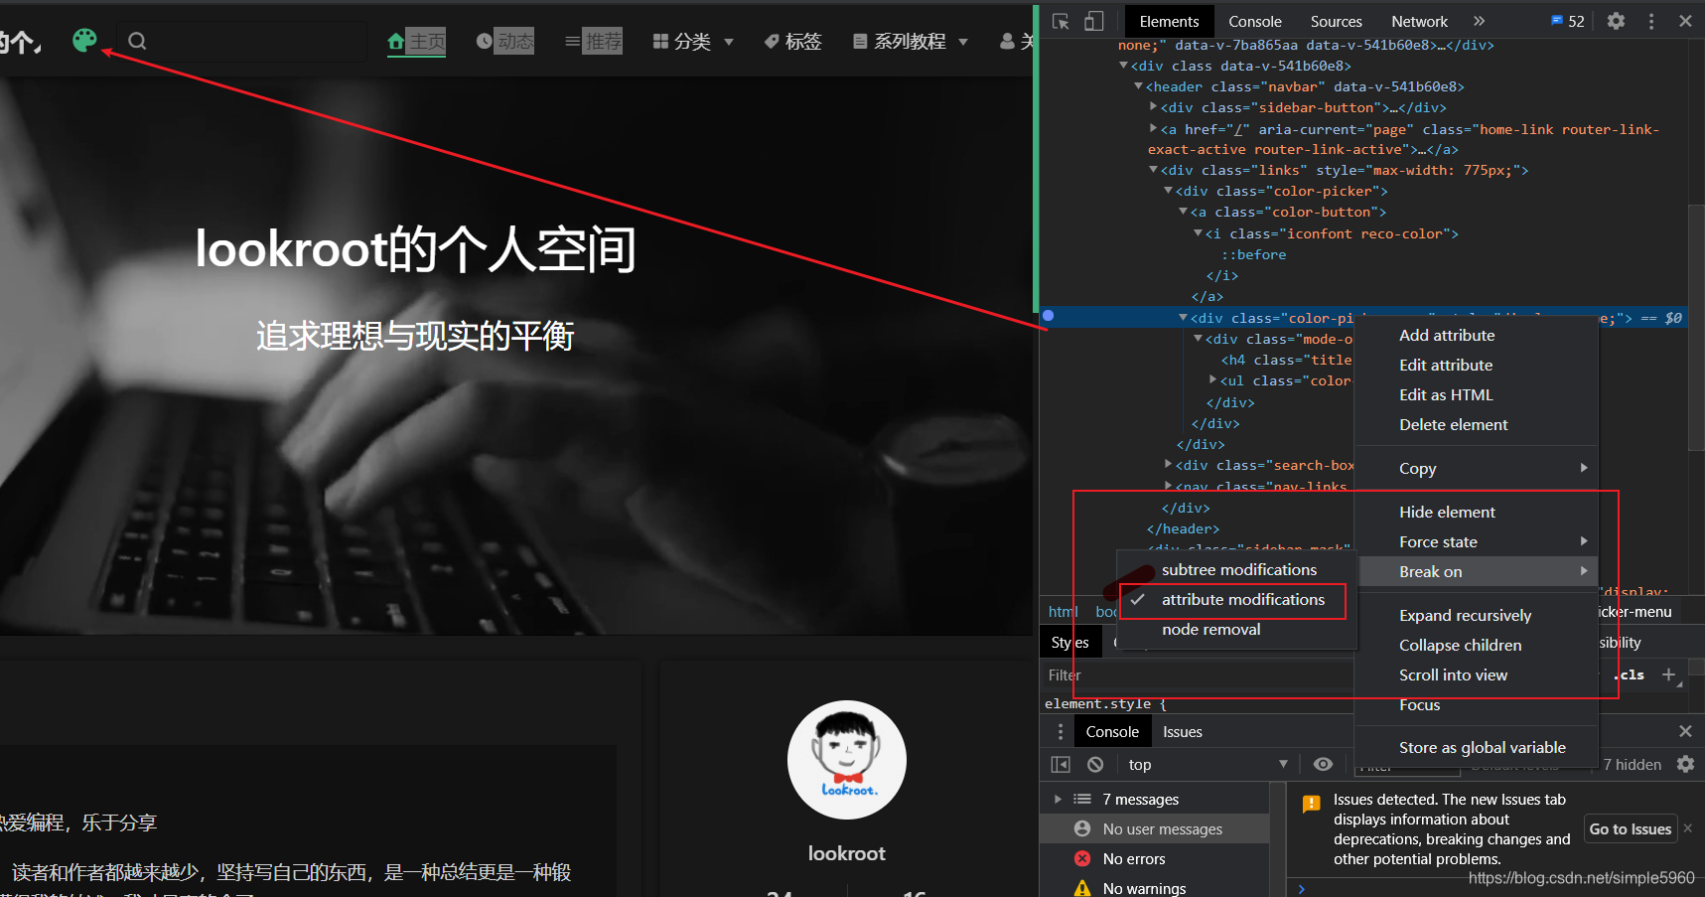Viewport: 1705px width, 897px height.
Task: Toggle attribute modifications breakpoint option
Action: 1238,600
